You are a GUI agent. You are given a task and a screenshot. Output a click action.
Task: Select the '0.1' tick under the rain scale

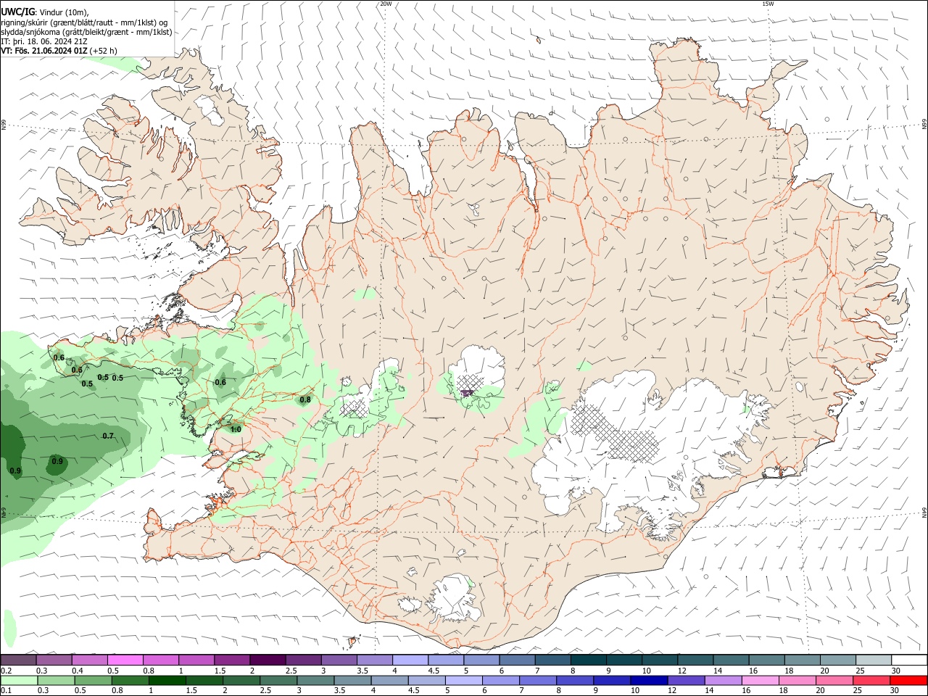tap(7, 690)
